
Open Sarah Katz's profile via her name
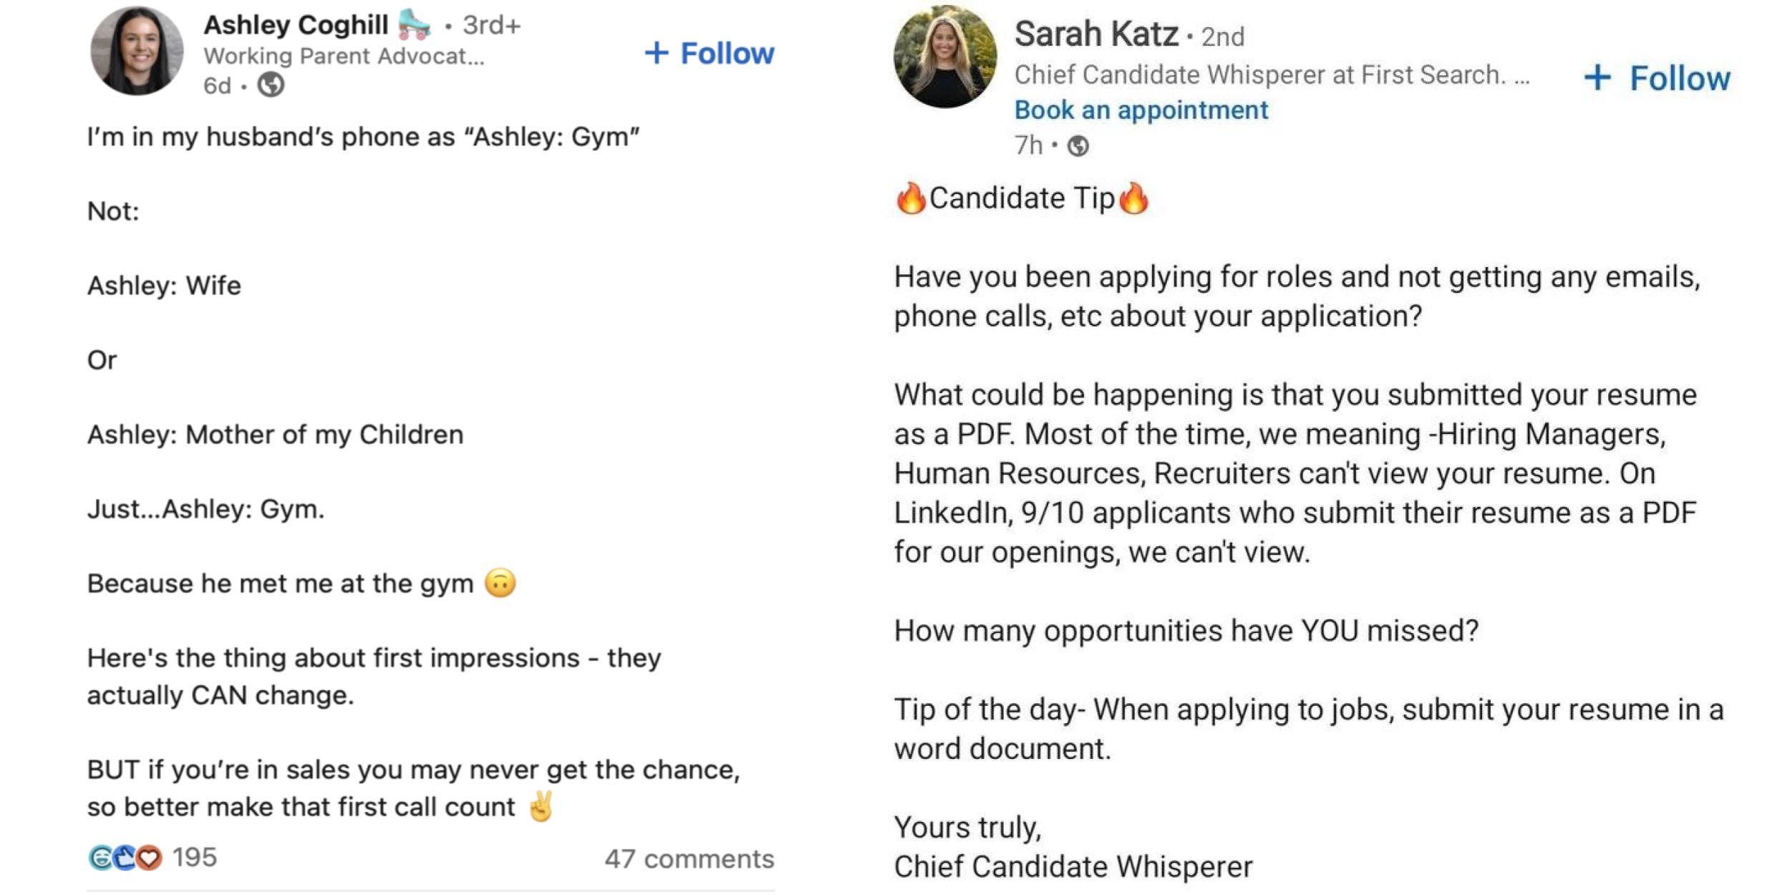click(1093, 33)
